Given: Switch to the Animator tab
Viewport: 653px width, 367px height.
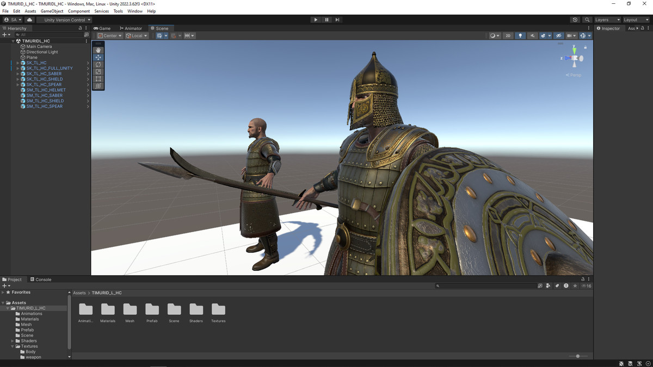Looking at the screenshot, I should click(x=130, y=28).
